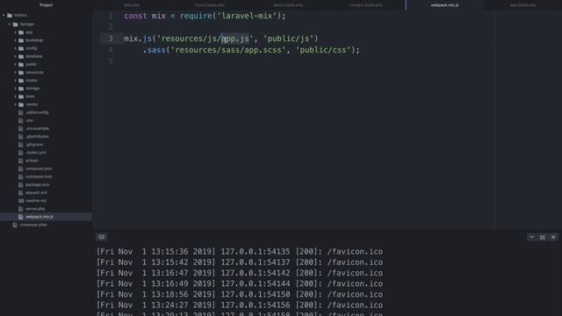Expand the app folder in project tree
Image resolution: width=562 pixels, height=316 pixels.
[16, 32]
